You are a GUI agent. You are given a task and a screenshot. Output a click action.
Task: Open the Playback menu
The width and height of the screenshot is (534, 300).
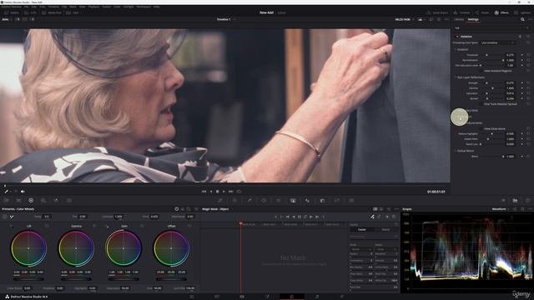click(x=93, y=7)
